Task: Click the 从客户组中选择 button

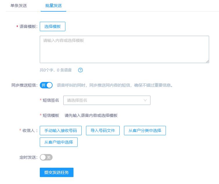Action: [59, 142]
